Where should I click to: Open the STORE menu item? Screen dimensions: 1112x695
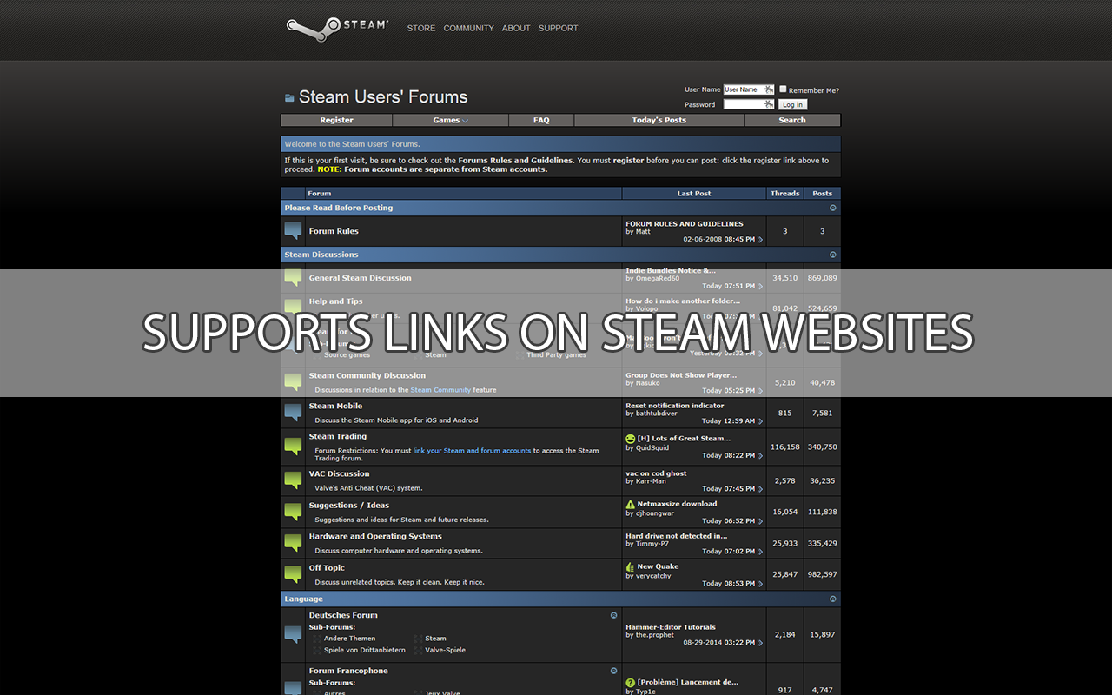point(421,28)
